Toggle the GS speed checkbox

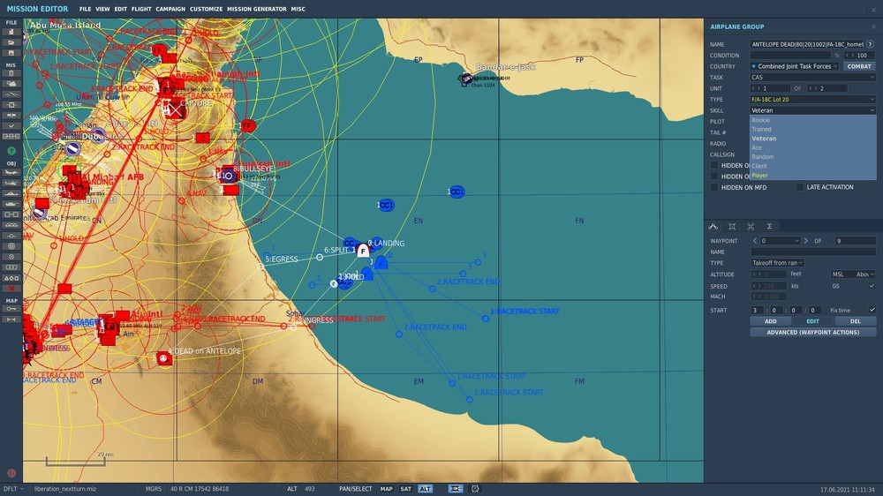[x=872, y=286]
